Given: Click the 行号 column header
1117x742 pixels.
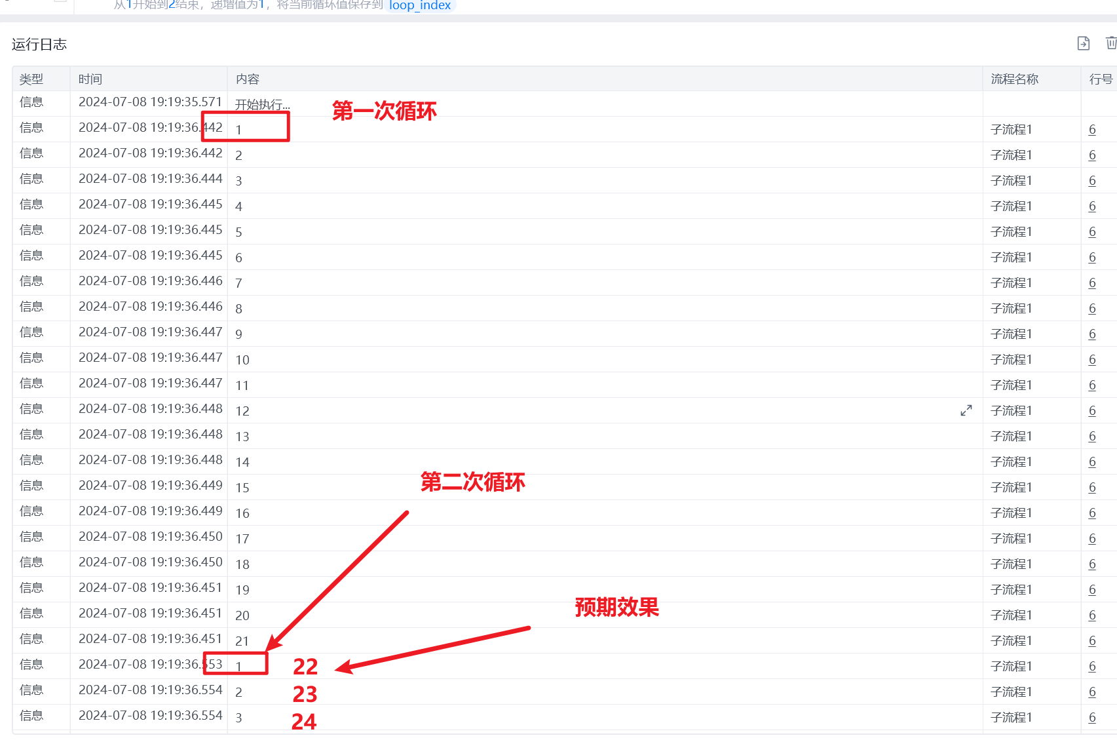Looking at the screenshot, I should point(1101,79).
